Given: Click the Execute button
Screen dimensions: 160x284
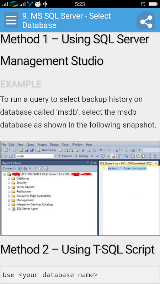Looking at the screenshot, I should coord(65,156).
